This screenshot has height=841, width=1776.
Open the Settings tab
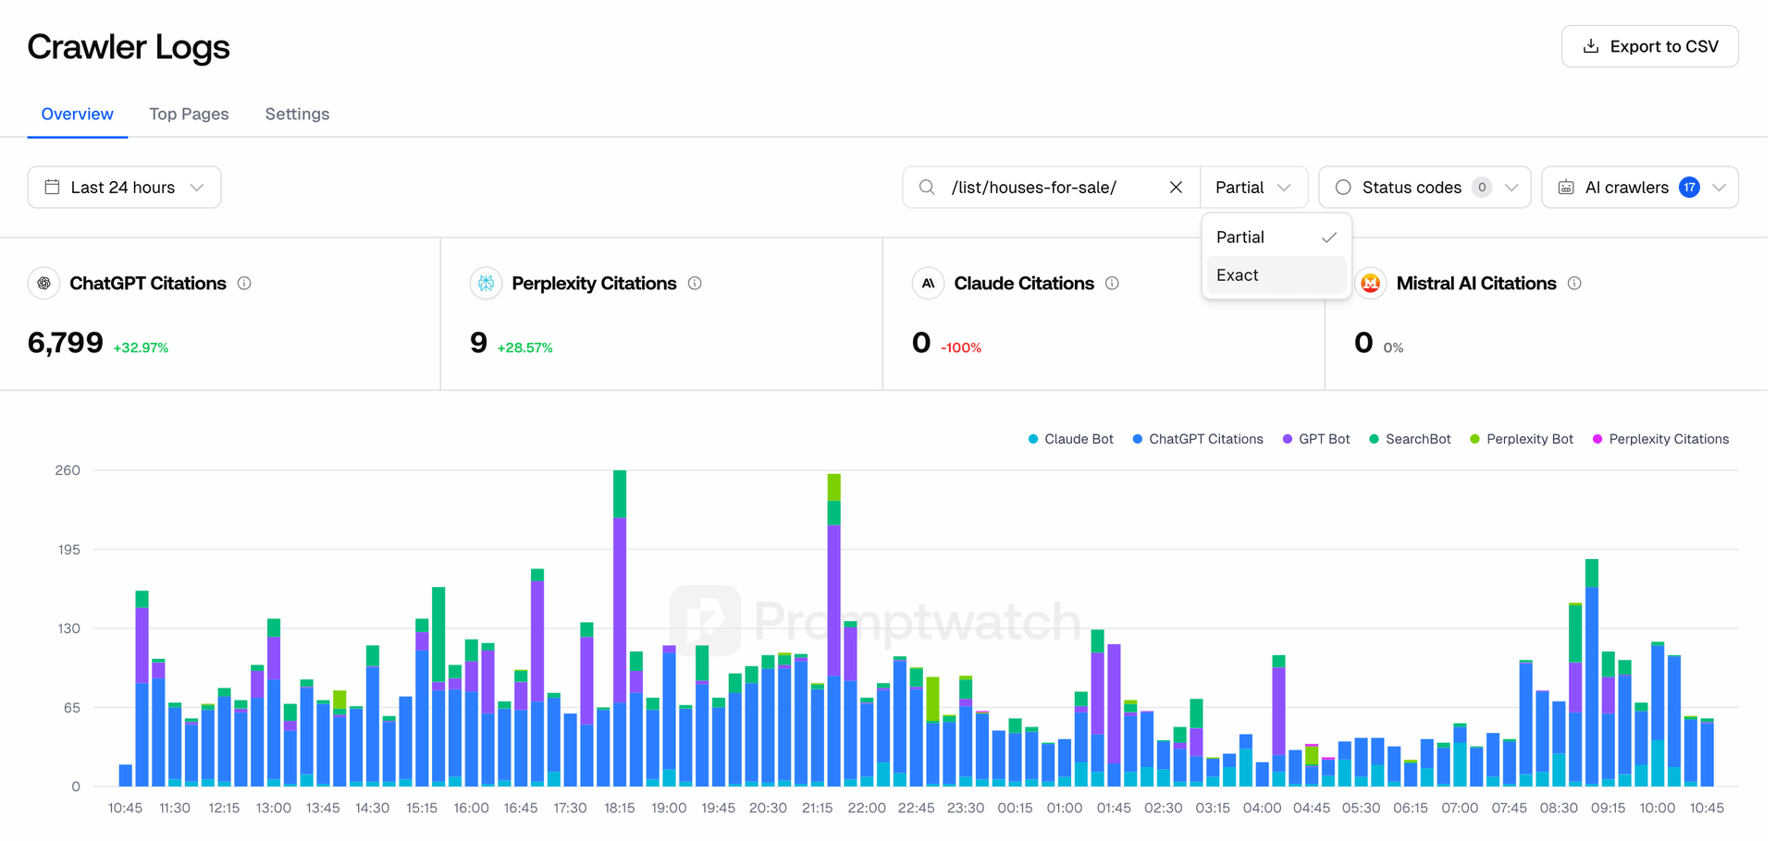coord(297,114)
